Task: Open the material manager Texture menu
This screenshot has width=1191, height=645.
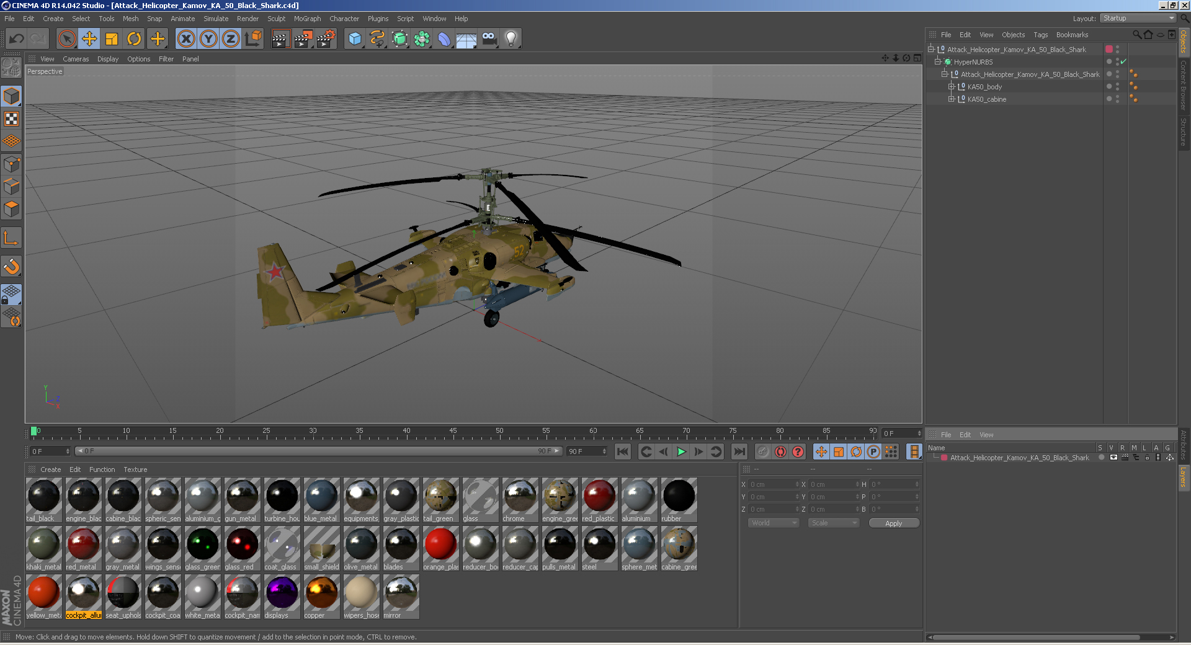Action: [135, 469]
